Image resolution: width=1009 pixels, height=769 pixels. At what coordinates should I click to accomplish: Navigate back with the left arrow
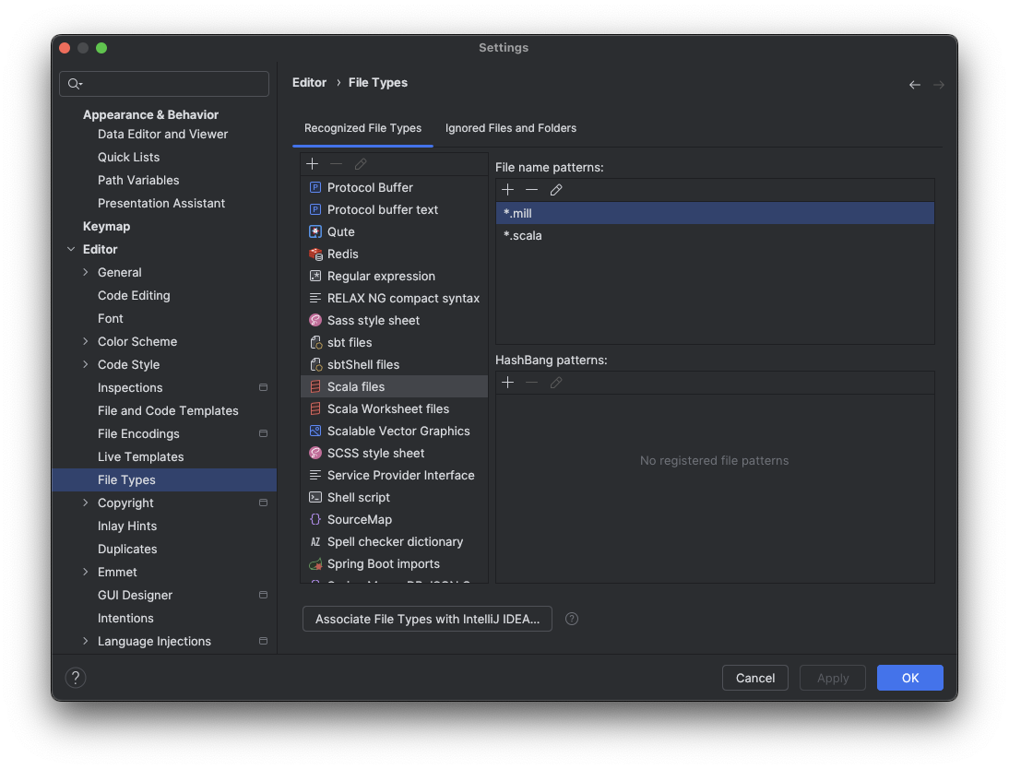[914, 84]
